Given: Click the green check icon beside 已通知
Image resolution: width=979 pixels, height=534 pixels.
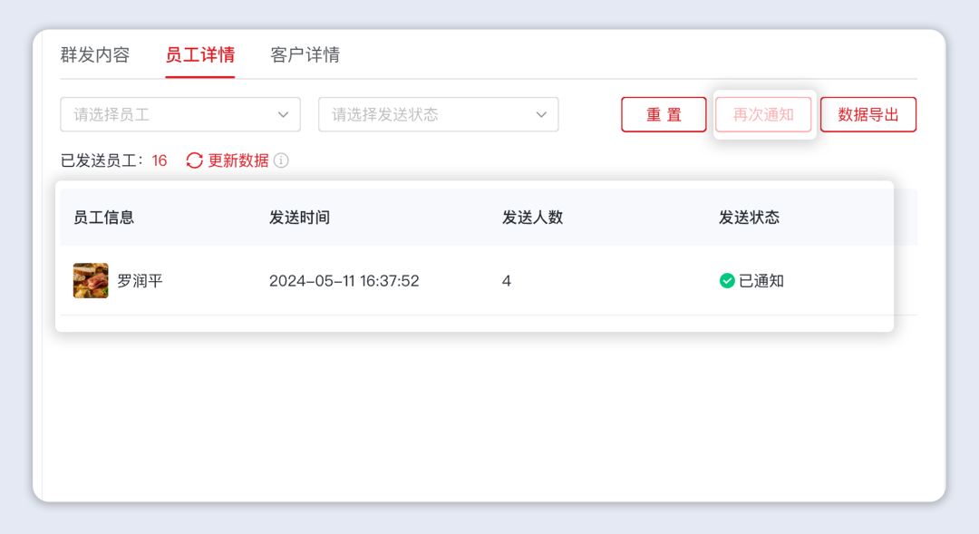Looking at the screenshot, I should point(726,281).
